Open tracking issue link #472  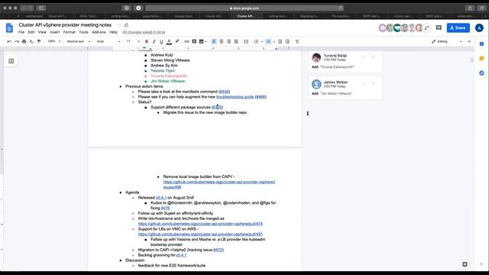pos(218,250)
